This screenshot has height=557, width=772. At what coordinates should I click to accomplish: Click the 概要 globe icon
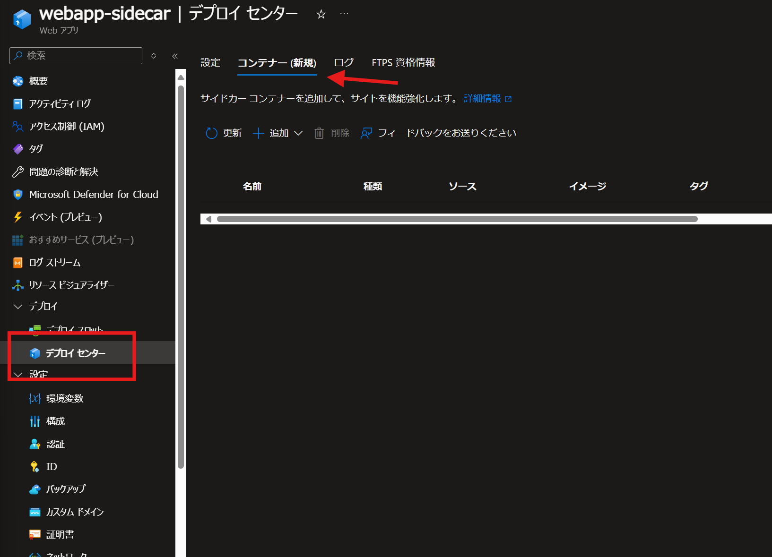[x=18, y=81]
